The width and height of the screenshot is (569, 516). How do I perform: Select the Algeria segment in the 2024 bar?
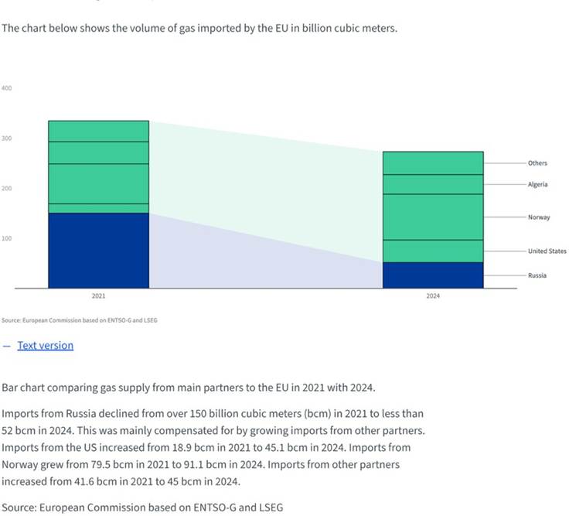click(433, 184)
